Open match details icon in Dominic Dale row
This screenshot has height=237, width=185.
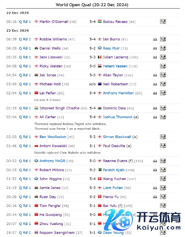click(x=163, y=108)
